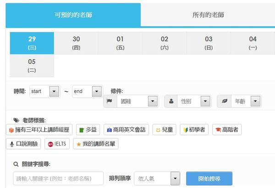The height and width of the screenshot is (188, 275).
Task: Click the keyword search input field
Action: tap(58, 178)
